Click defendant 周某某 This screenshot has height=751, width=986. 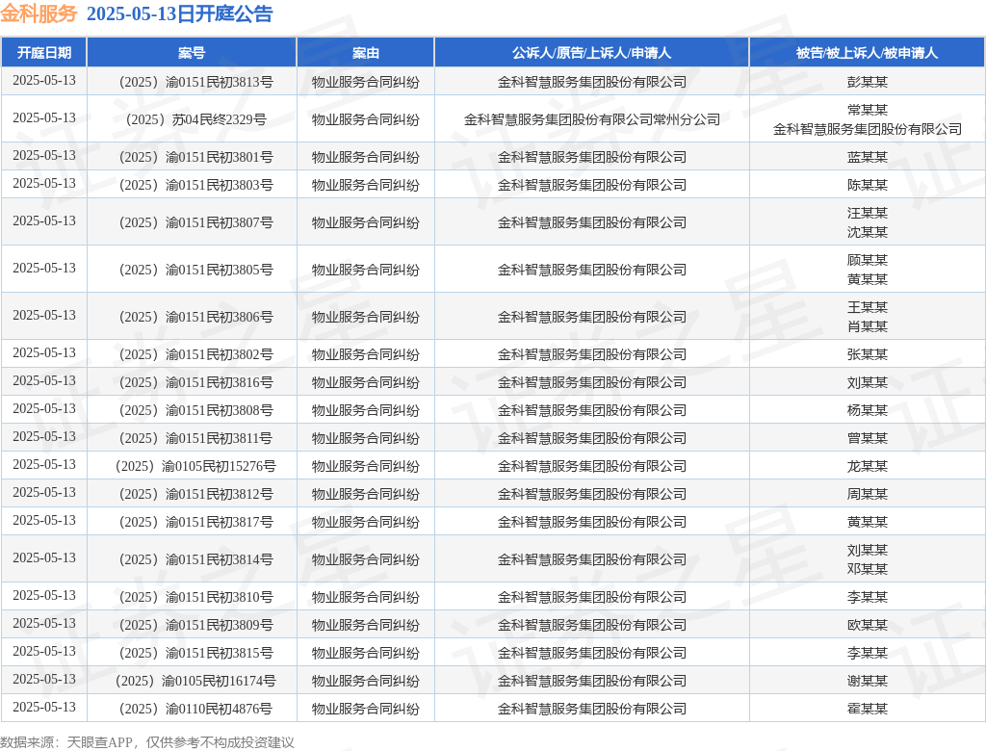[x=868, y=494]
